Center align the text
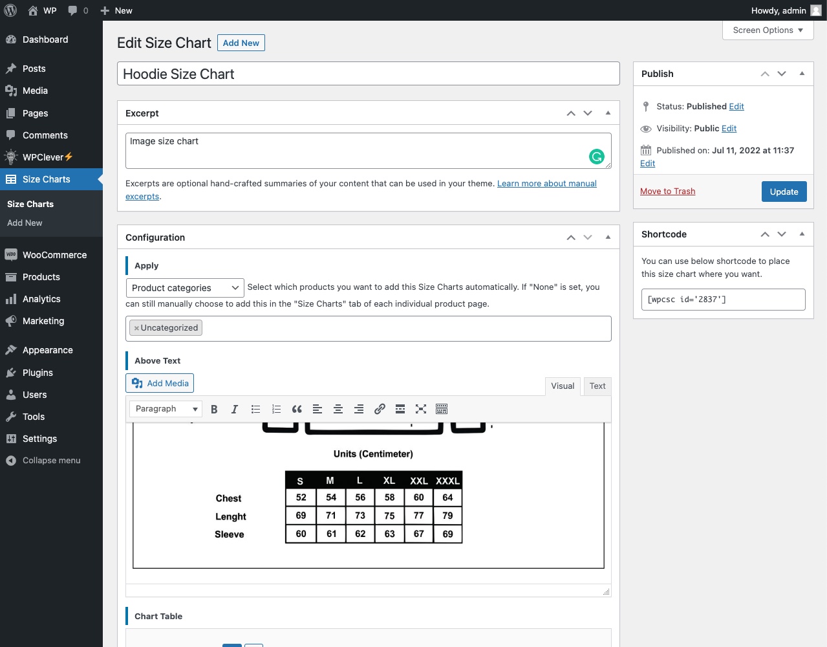 point(338,409)
